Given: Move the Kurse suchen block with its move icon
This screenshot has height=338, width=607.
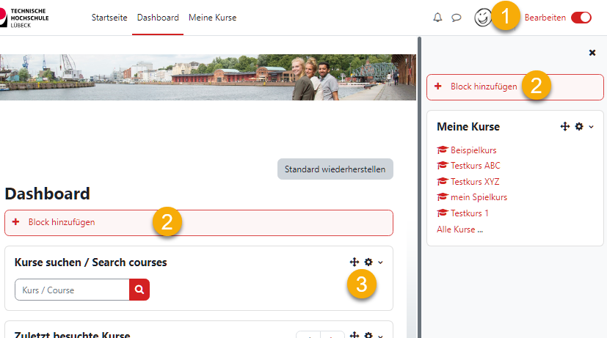Looking at the screenshot, I should click(x=355, y=262).
